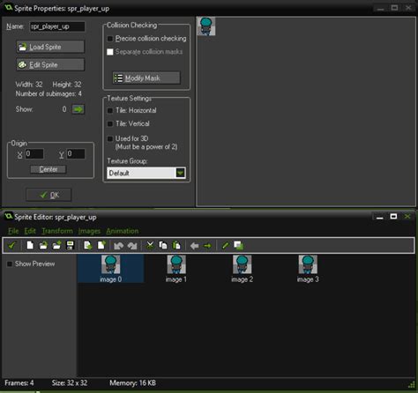Confirm changes with the green checkmark toolbar icon
The image size is (418, 393).
(11, 245)
